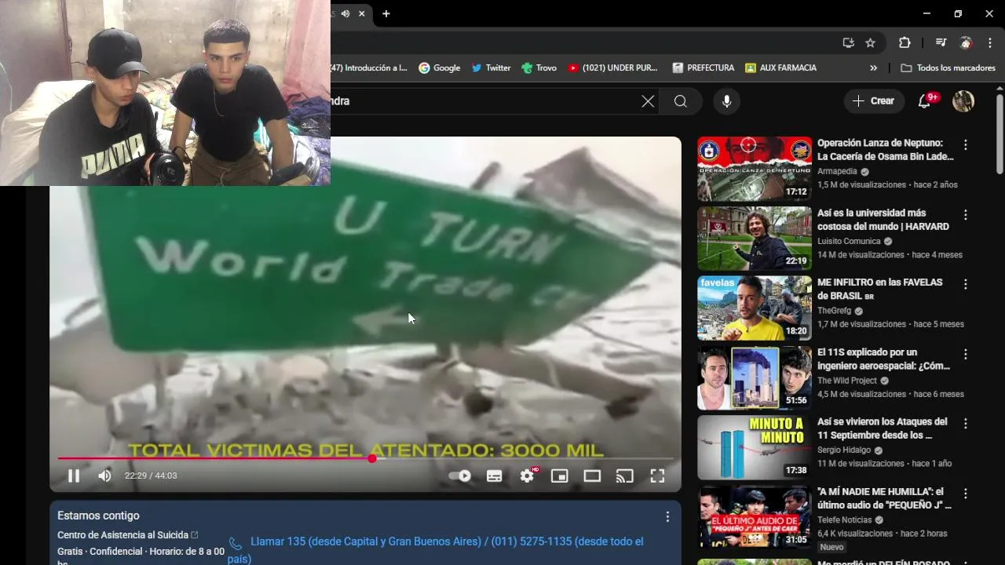Click the red progress bar scrubber

pyautogui.click(x=371, y=458)
